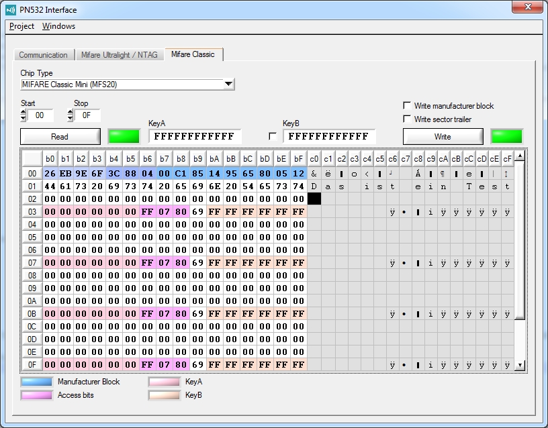The image size is (548, 428).
Task: Select row header 03
Action: tap(32, 212)
